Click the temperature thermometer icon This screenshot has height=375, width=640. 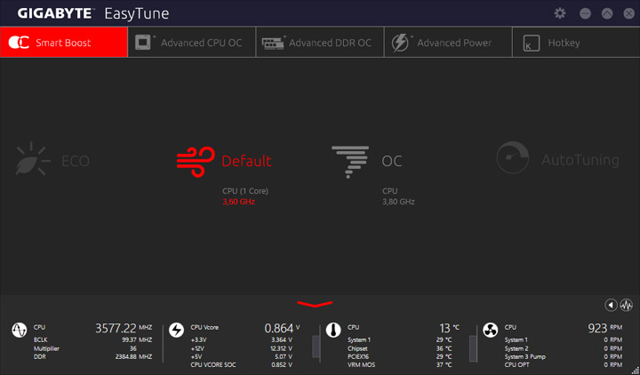coord(333,330)
